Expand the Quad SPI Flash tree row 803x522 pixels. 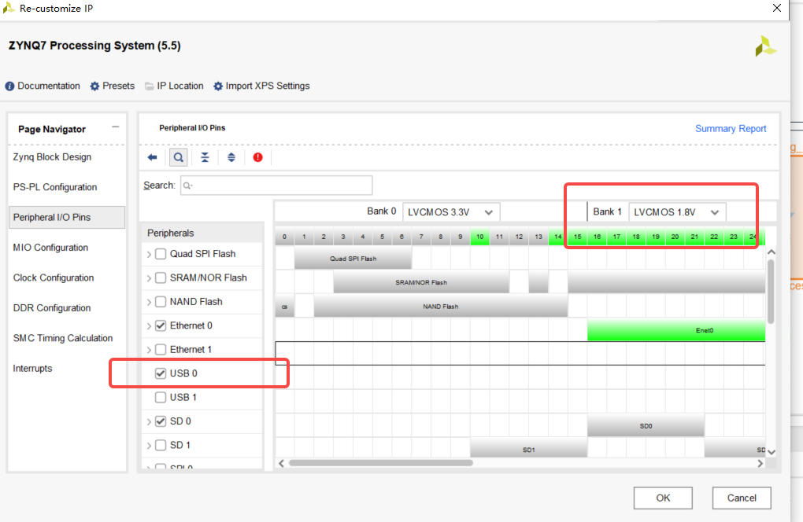pyautogui.click(x=149, y=255)
